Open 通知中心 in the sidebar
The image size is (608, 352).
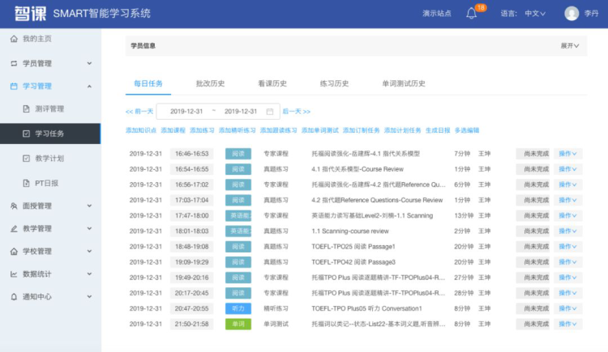tap(36, 296)
